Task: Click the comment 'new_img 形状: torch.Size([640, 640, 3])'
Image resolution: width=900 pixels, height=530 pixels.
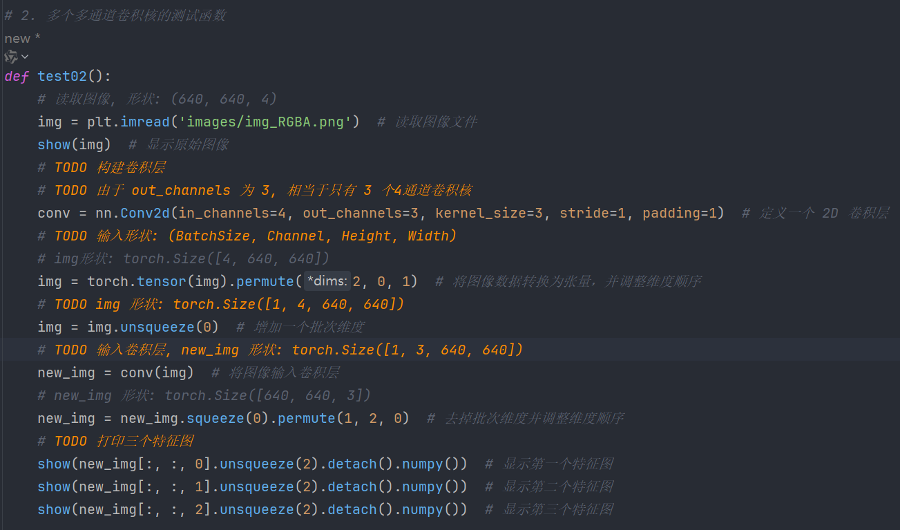Action: pos(204,395)
